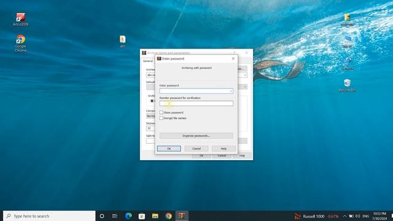This screenshot has width=393, height=221.
Task: Open the Google Chrome desktop shortcut
Action: 20,43
